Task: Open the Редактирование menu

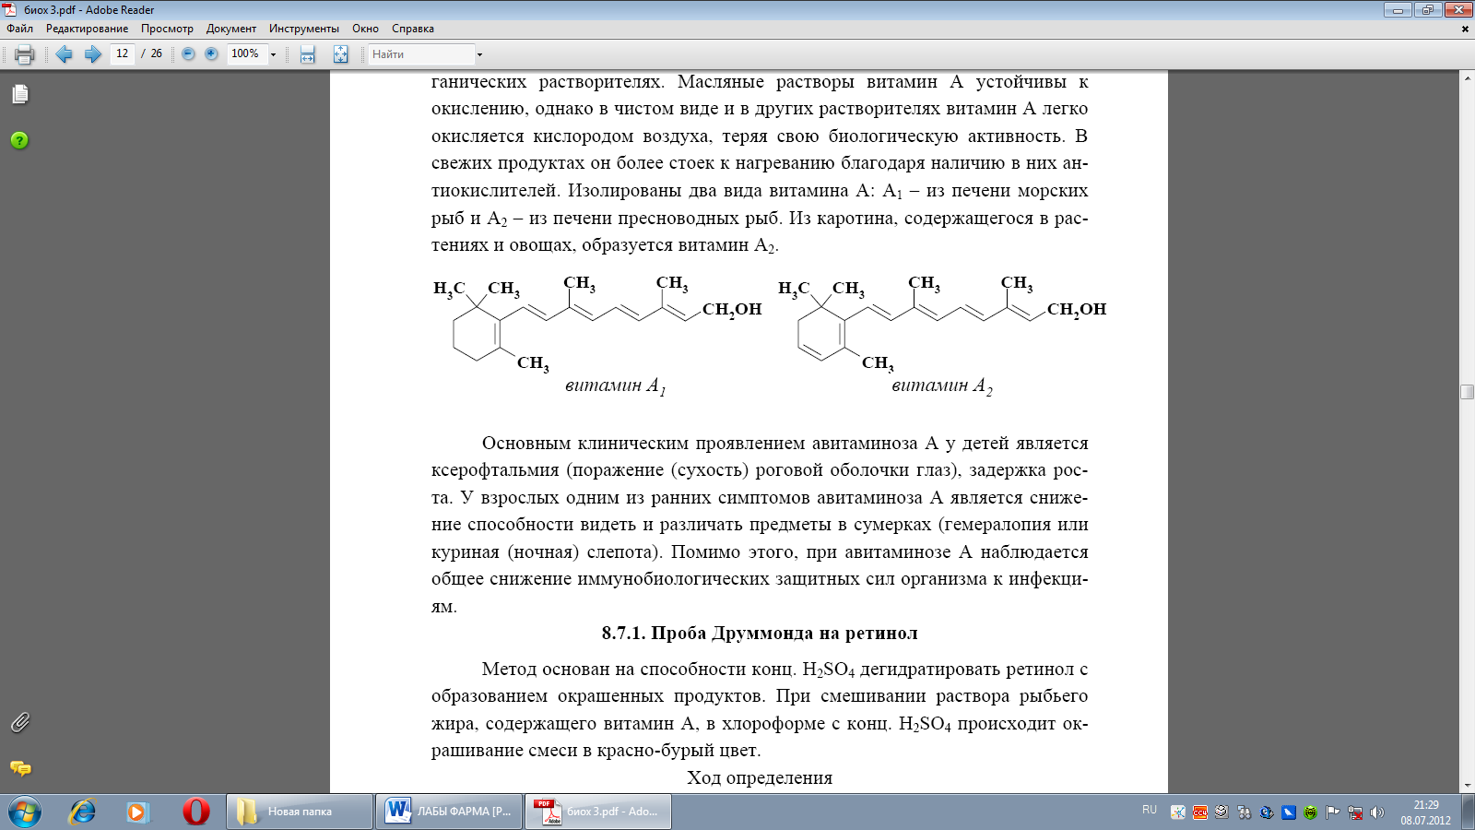Action: [x=88, y=29]
